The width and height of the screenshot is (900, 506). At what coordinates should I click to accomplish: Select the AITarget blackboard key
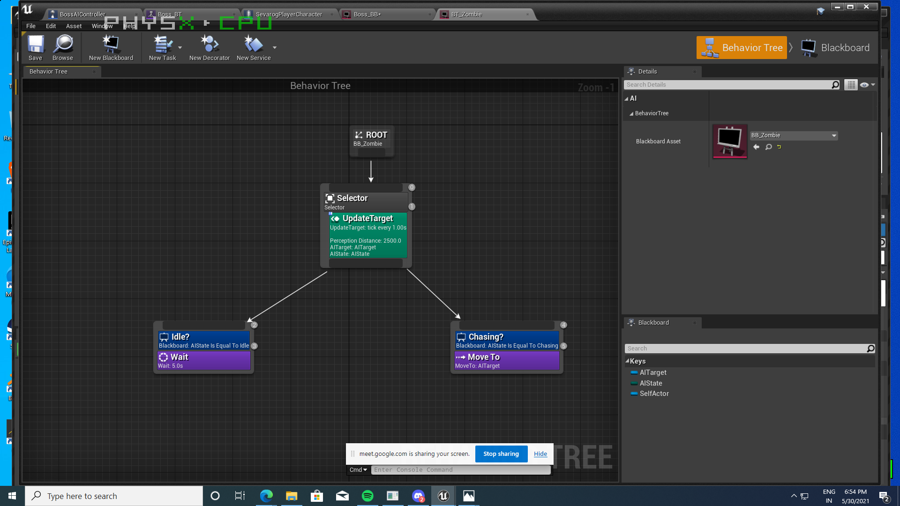pyautogui.click(x=652, y=372)
